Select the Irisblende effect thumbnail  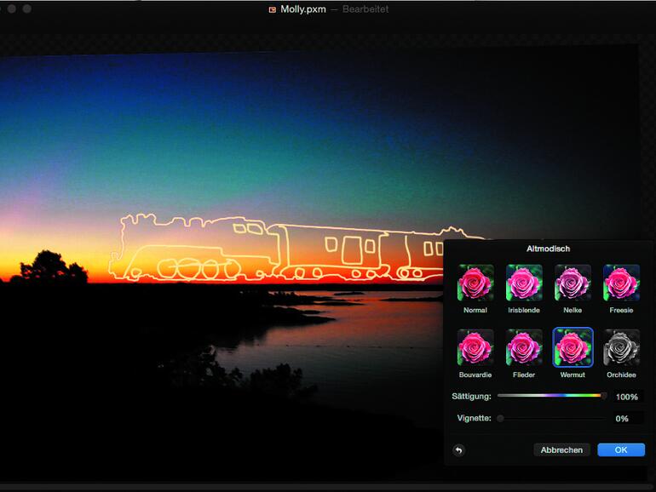(524, 283)
